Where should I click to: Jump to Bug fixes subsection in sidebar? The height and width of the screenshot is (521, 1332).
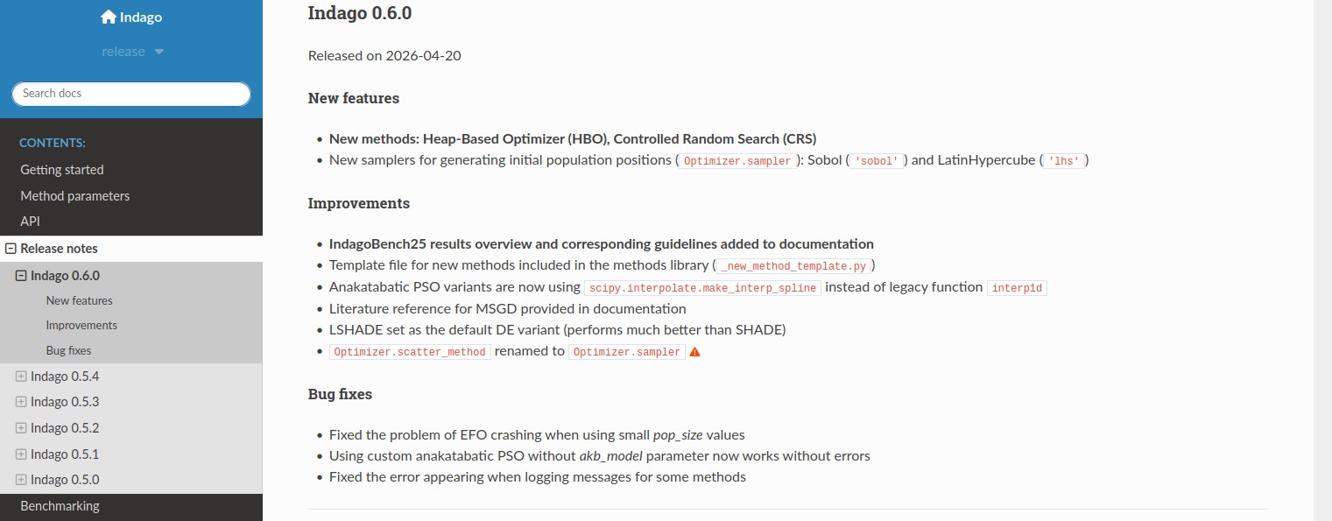click(68, 350)
